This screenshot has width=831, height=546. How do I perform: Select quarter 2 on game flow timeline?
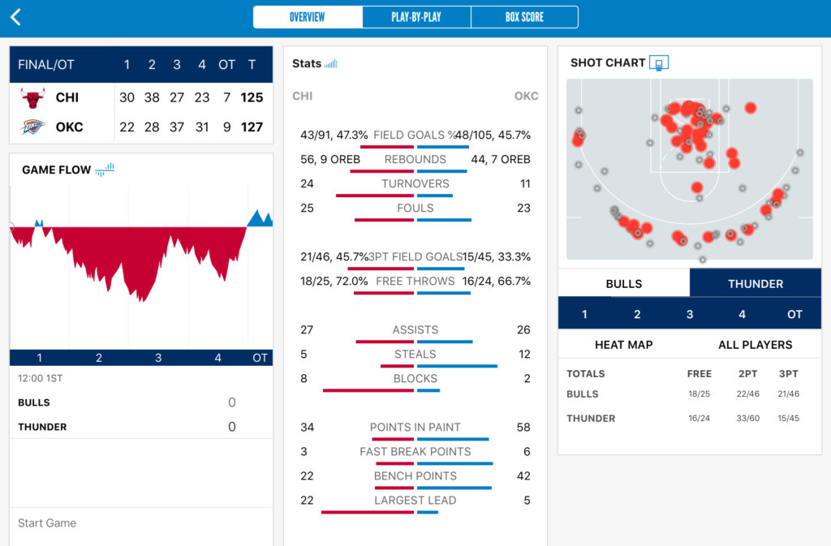pyautogui.click(x=99, y=358)
